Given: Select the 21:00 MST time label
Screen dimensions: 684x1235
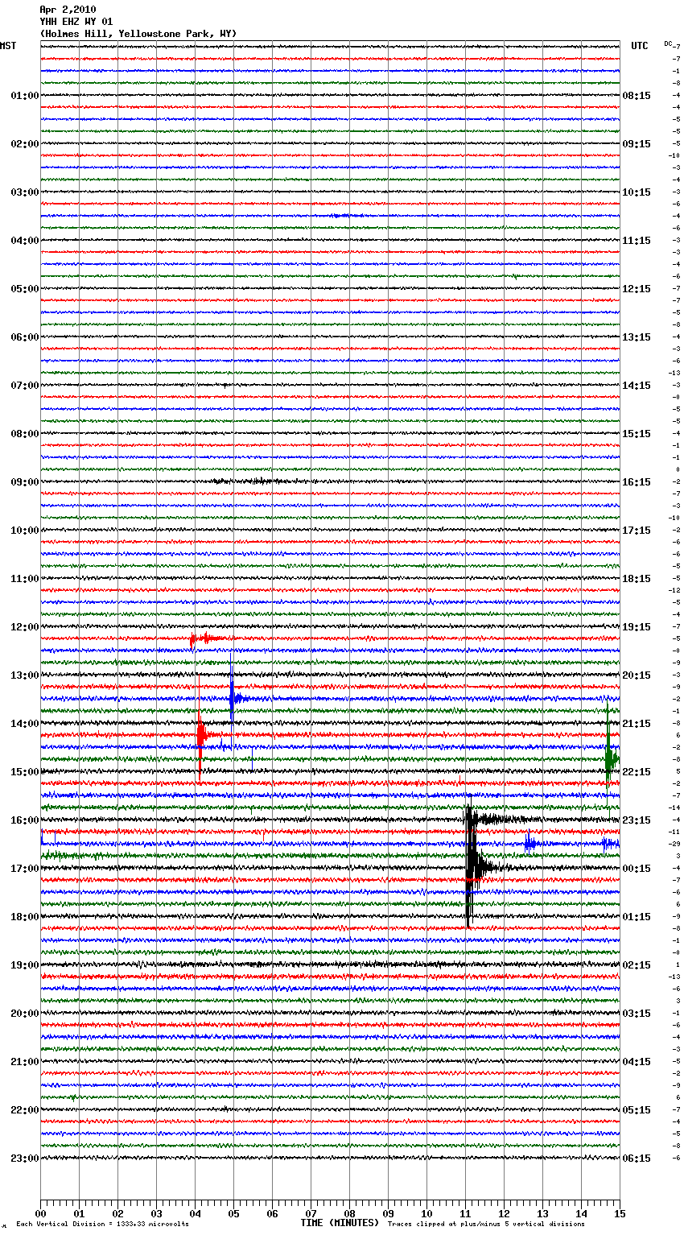Looking at the screenshot, I should [x=25, y=1062].
